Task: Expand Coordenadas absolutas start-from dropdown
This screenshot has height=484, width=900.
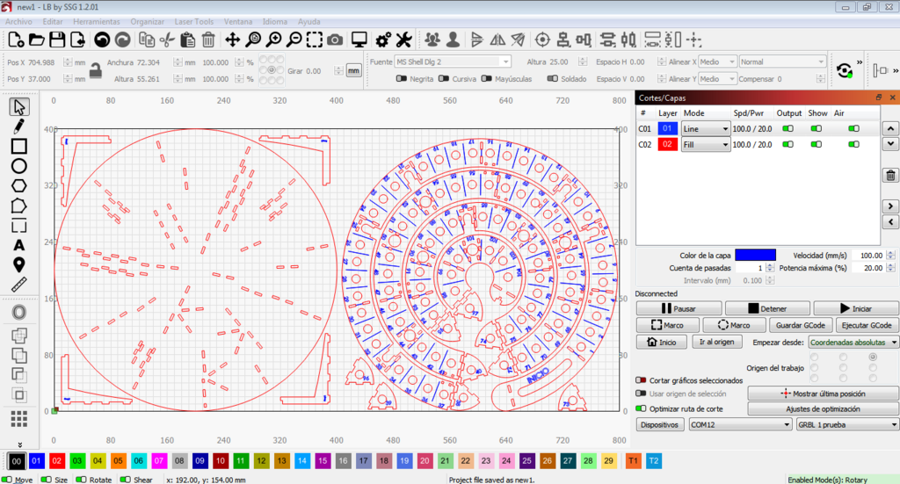Action: 853,342
